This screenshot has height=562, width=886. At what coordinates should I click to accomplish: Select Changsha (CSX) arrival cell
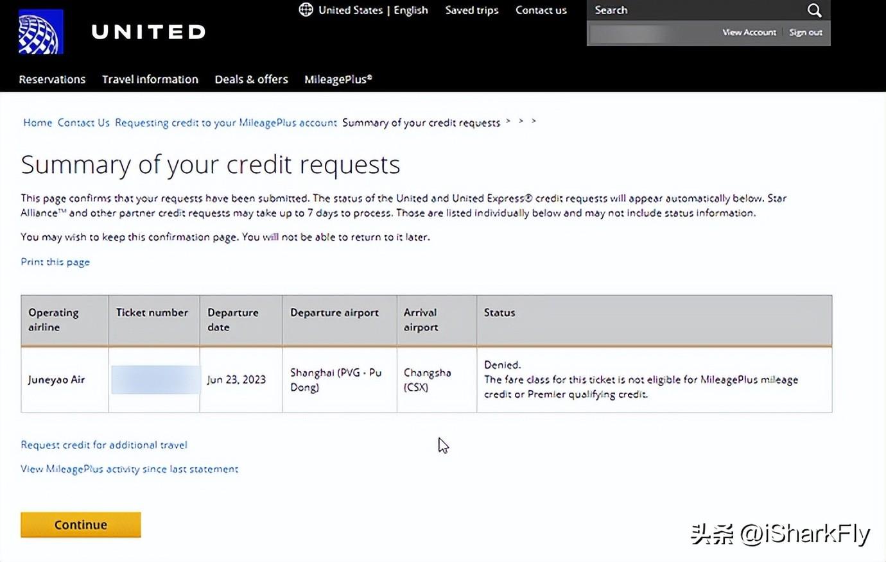pyautogui.click(x=437, y=380)
